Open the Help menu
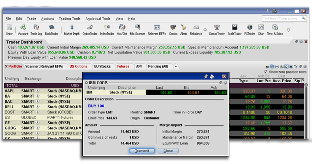 click(x=132, y=19)
